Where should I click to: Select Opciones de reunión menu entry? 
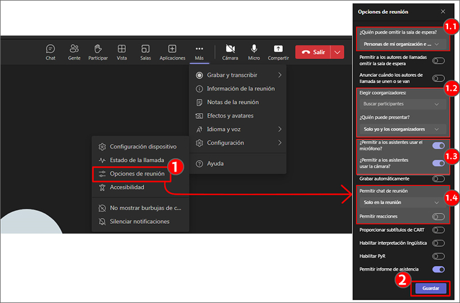pyautogui.click(x=137, y=173)
